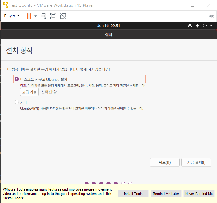Toggle Unity mode icon in VMware toolbar
Viewport: 217px width, 203px height.
coord(63,16)
